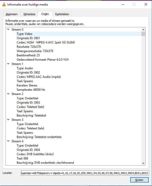152x186 pixels.
Task: Collapse the Stream 2 subtitle node
Action: click(9, 94)
